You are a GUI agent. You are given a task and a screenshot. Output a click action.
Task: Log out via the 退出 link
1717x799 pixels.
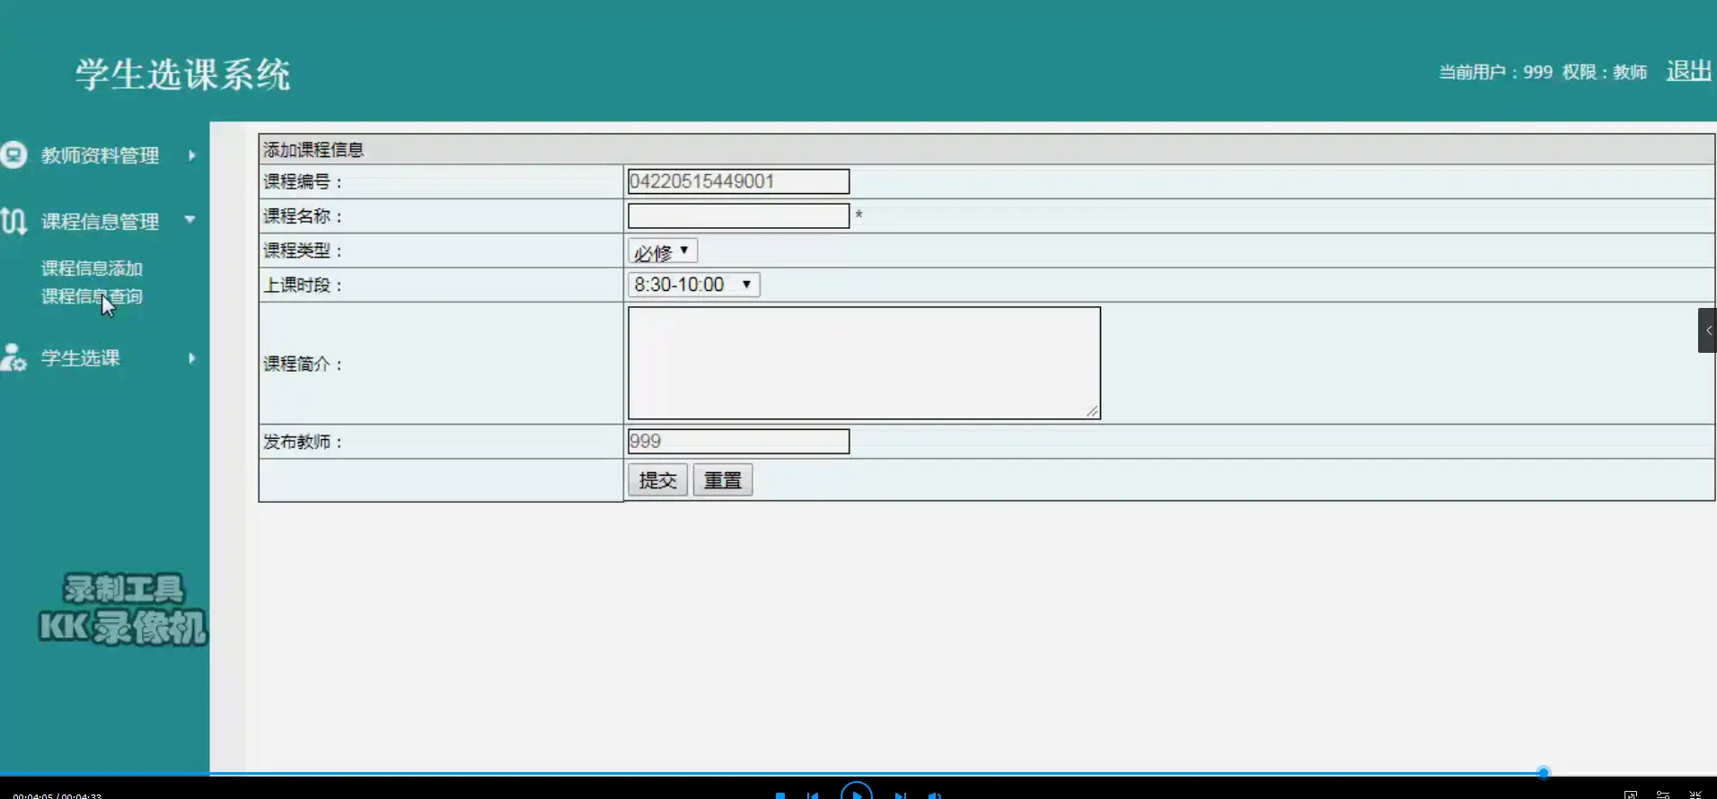click(x=1688, y=71)
